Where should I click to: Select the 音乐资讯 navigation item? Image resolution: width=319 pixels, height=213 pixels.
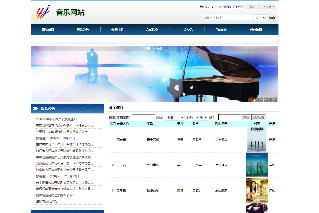point(187,30)
